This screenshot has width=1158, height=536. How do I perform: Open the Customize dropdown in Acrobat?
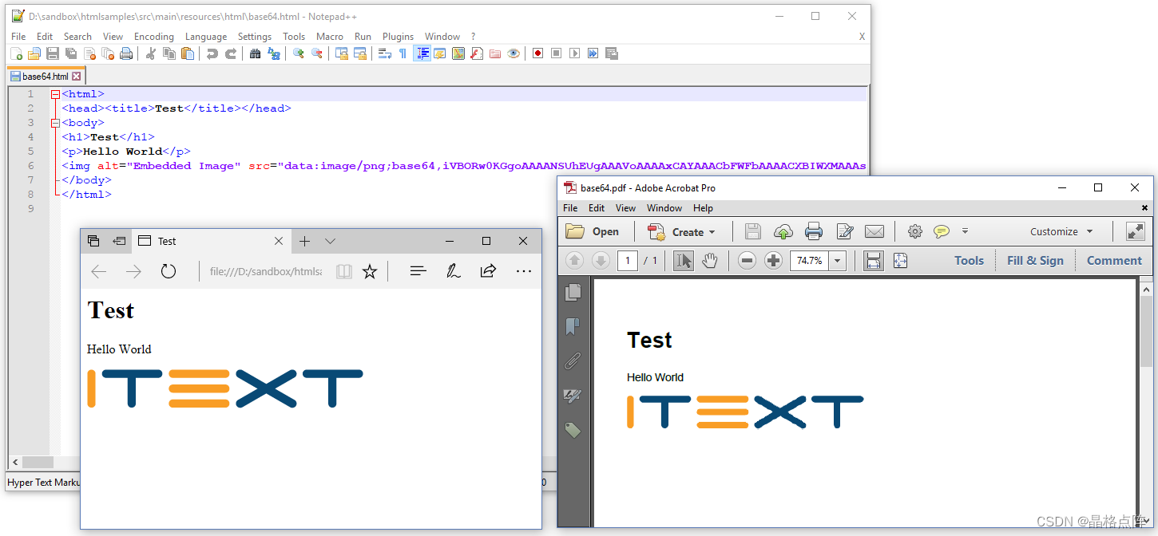click(x=1061, y=231)
